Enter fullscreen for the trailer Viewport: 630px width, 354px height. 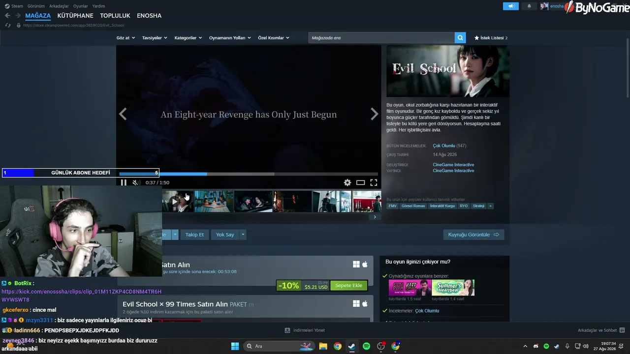click(374, 182)
